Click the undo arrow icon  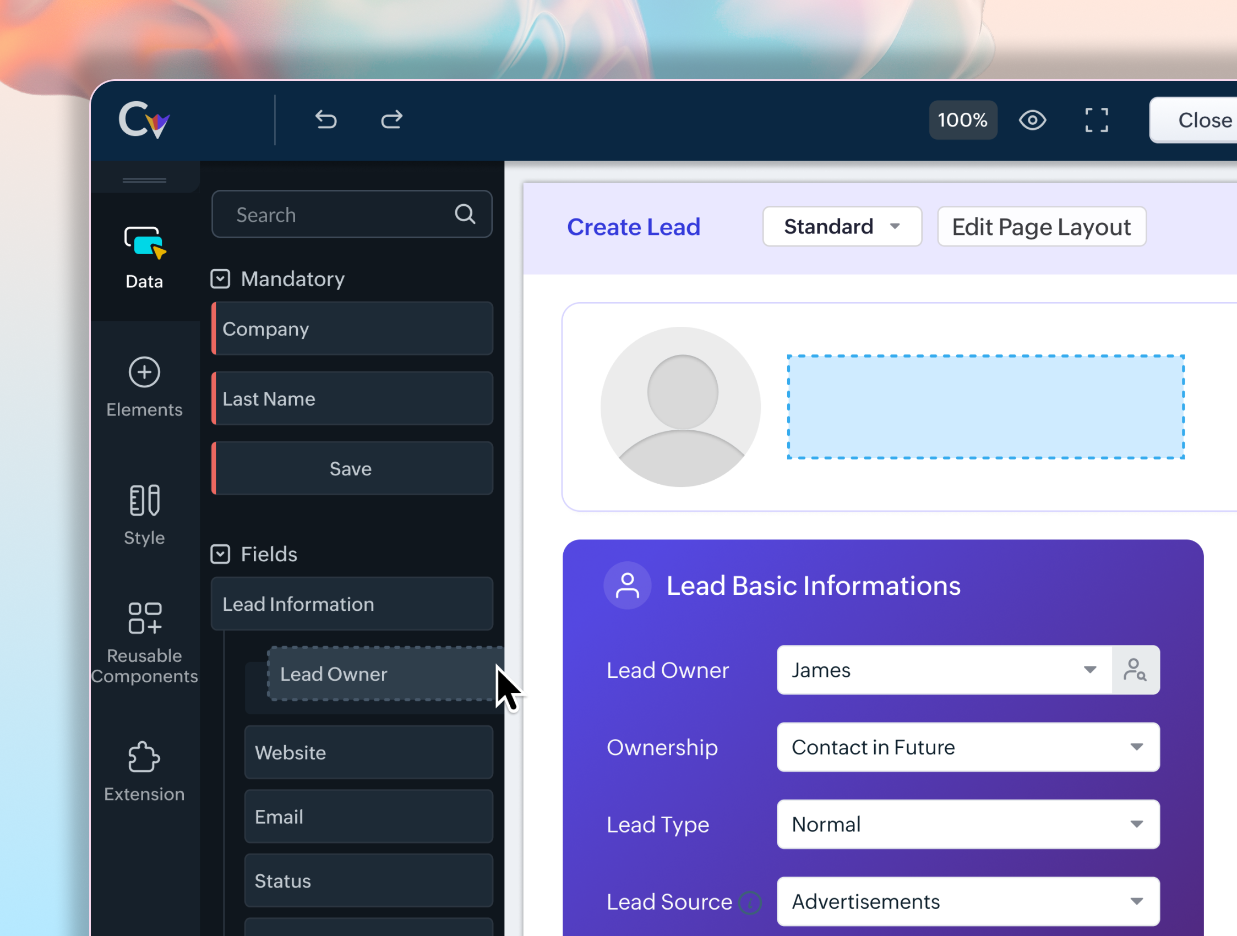tap(325, 119)
